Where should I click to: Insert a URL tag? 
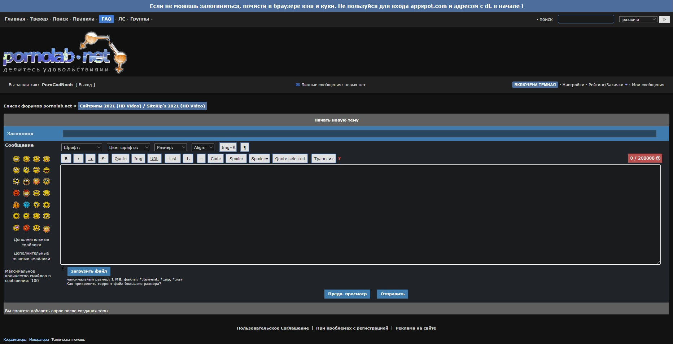coord(154,159)
